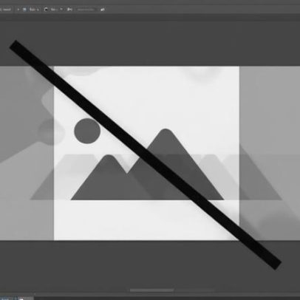Click the icon right of the text field

[103, 10]
